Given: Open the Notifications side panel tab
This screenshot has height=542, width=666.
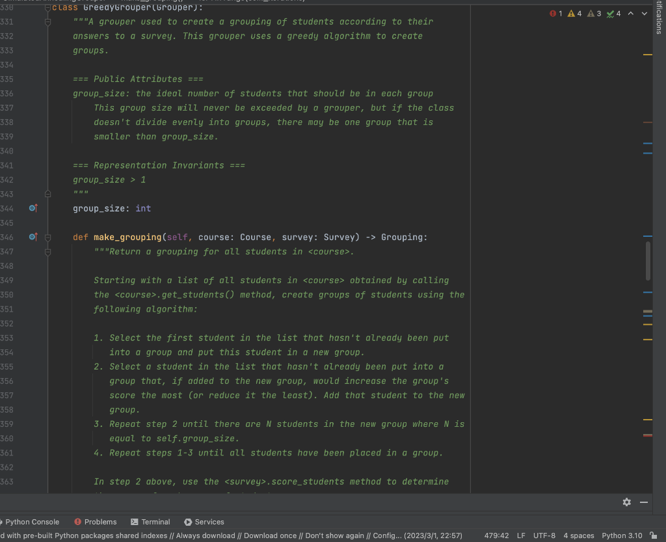Looking at the screenshot, I should click(x=659, y=17).
